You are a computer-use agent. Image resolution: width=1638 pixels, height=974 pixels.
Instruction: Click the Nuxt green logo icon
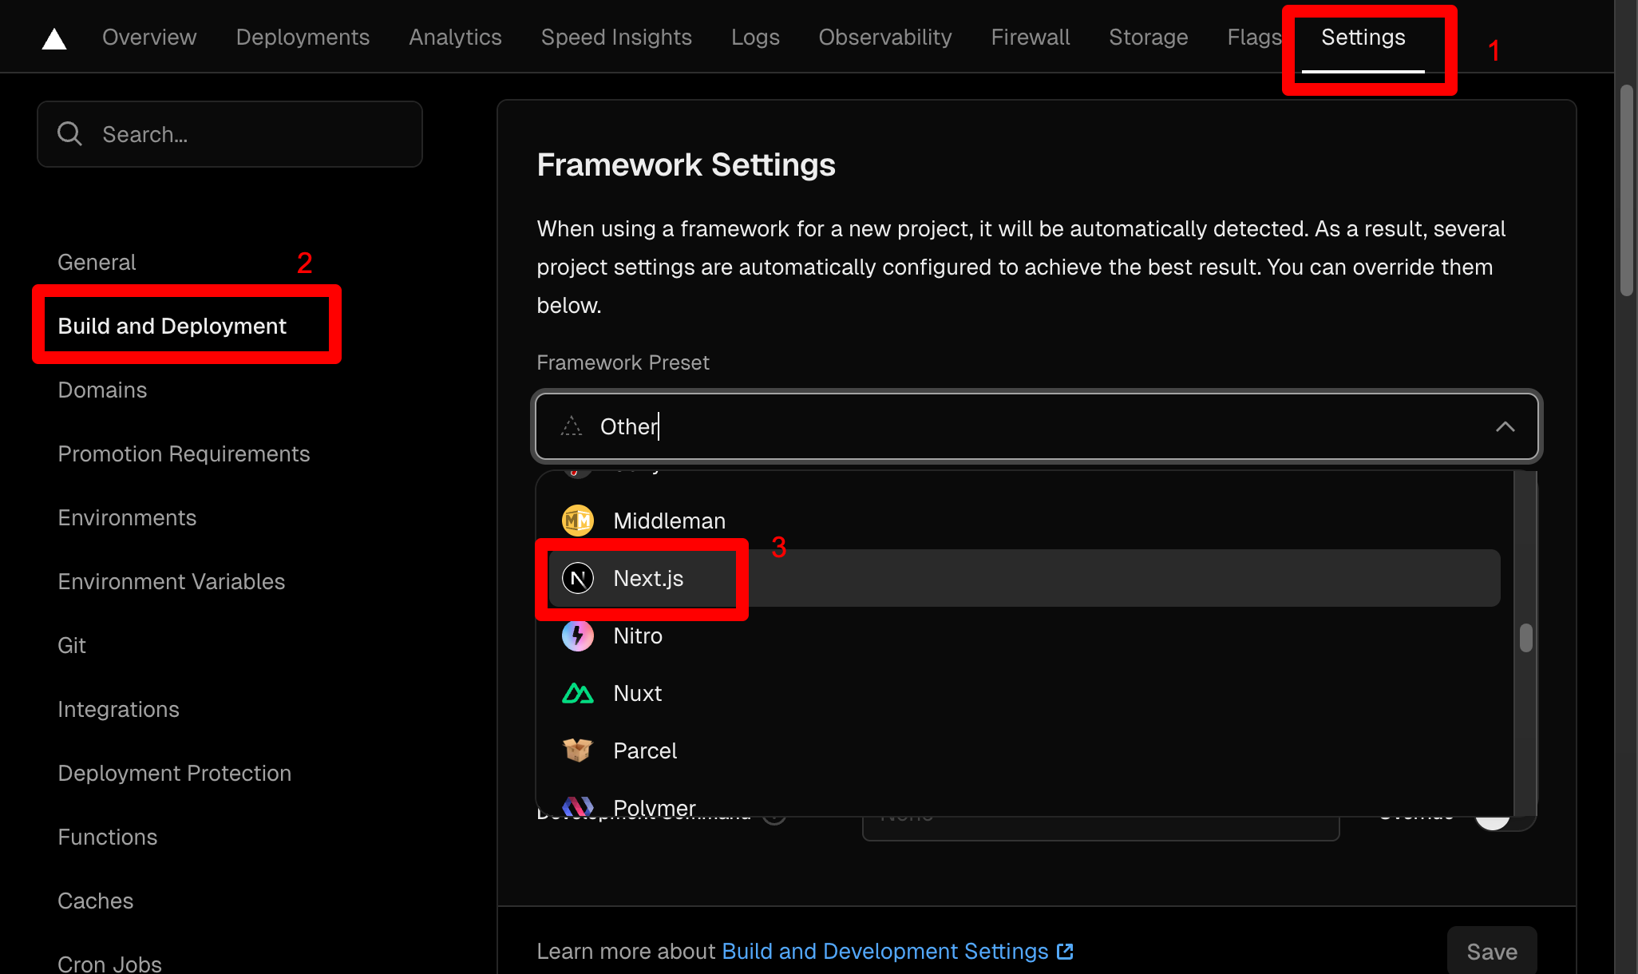578,693
